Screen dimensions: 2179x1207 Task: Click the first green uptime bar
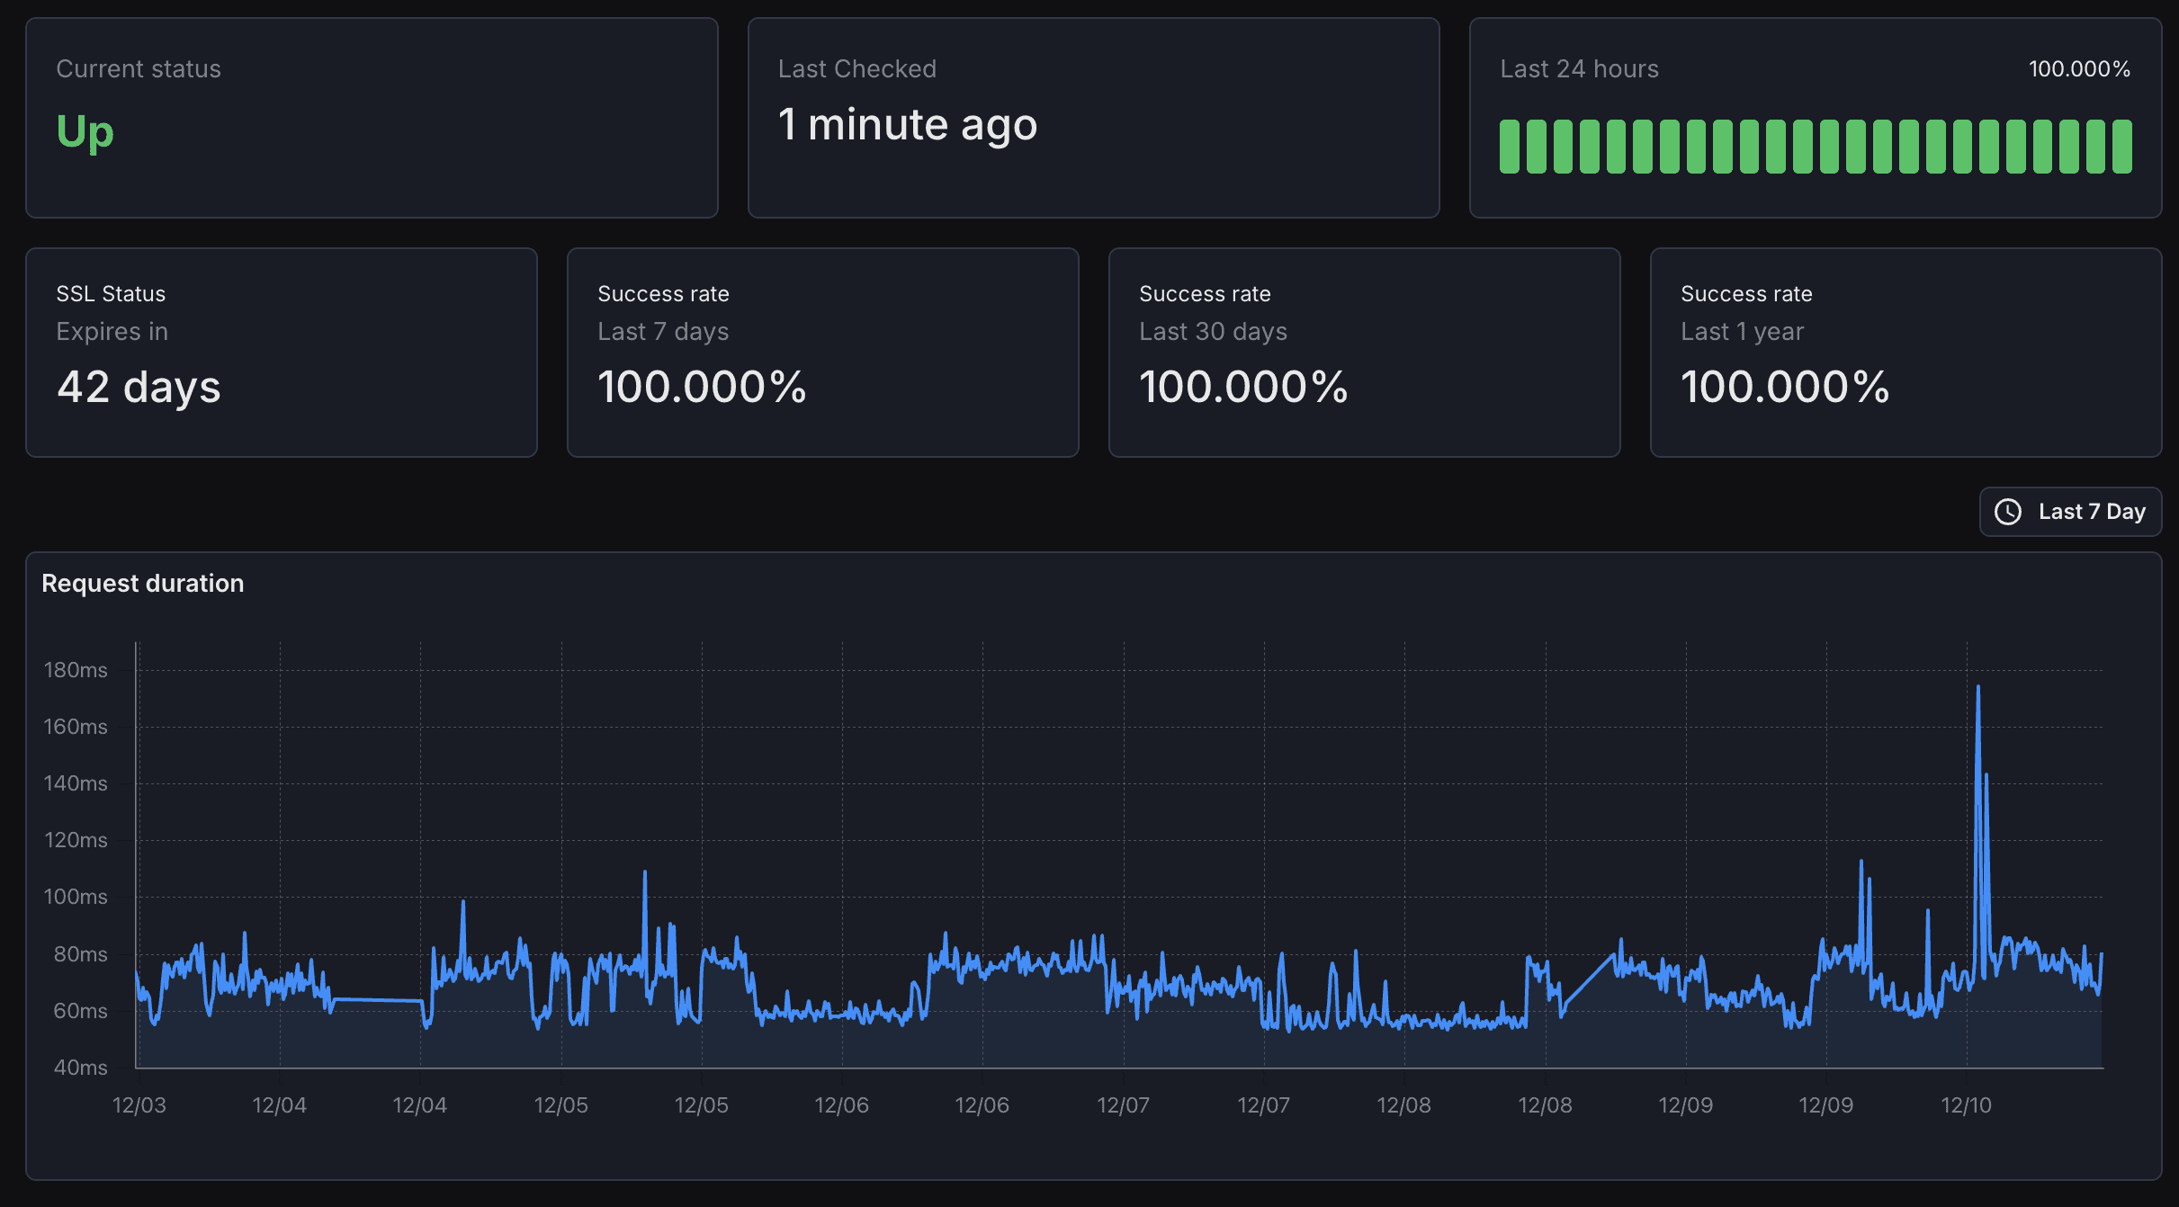(x=1510, y=146)
